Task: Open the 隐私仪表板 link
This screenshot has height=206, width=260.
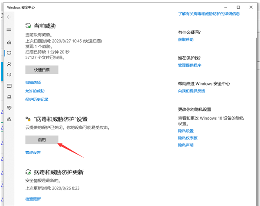Action: pos(188,138)
